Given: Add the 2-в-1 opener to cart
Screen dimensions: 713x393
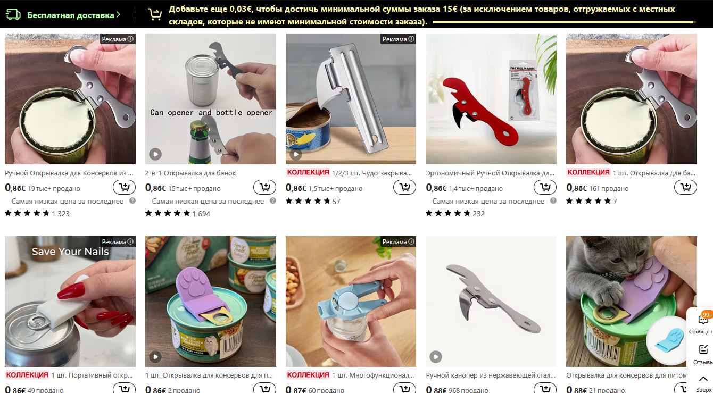Looking at the screenshot, I should click(264, 187).
